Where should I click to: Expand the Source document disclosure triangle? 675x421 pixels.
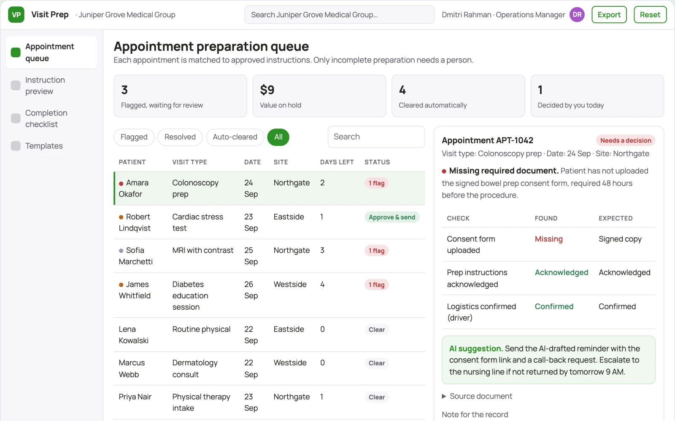(x=444, y=396)
